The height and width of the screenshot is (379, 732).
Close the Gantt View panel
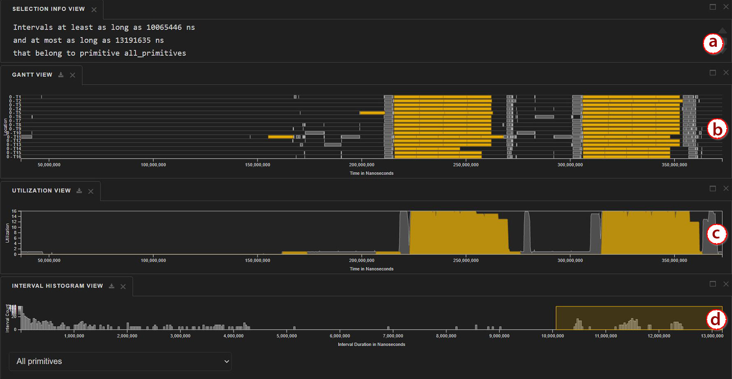726,72
